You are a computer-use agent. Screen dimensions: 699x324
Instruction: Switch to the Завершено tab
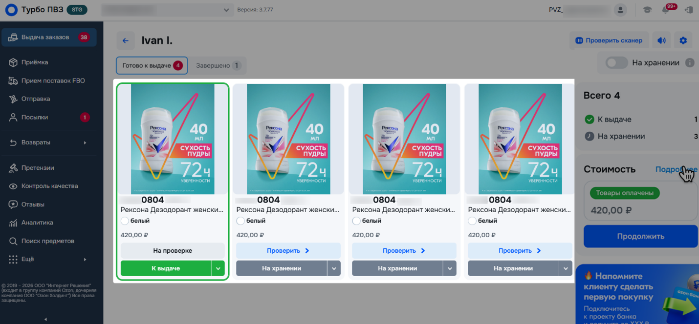coord(218,65)
